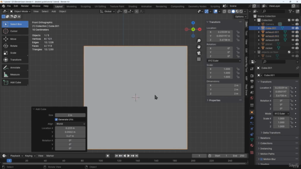Hide Cube.001 with its eye icon
This screenshot has height=169, width=301.
(293, 28)
